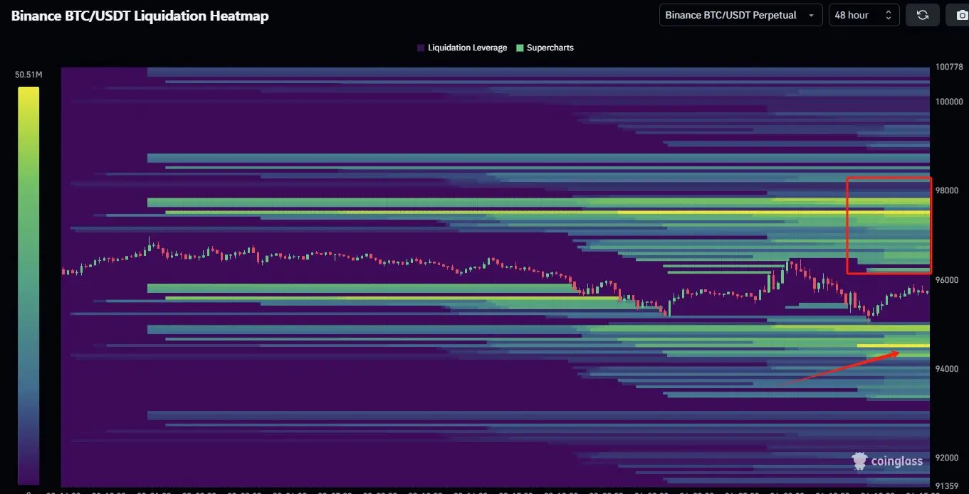Open the 48 hour time range selector
This screenshot has width=969, height=494.
(x=864, y=15)
